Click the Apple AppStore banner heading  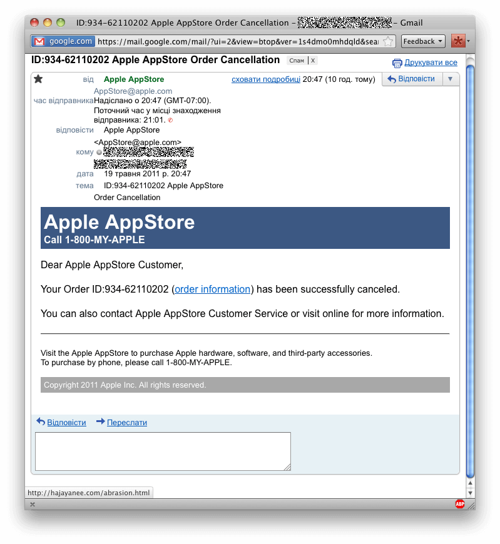pos(119,222)
